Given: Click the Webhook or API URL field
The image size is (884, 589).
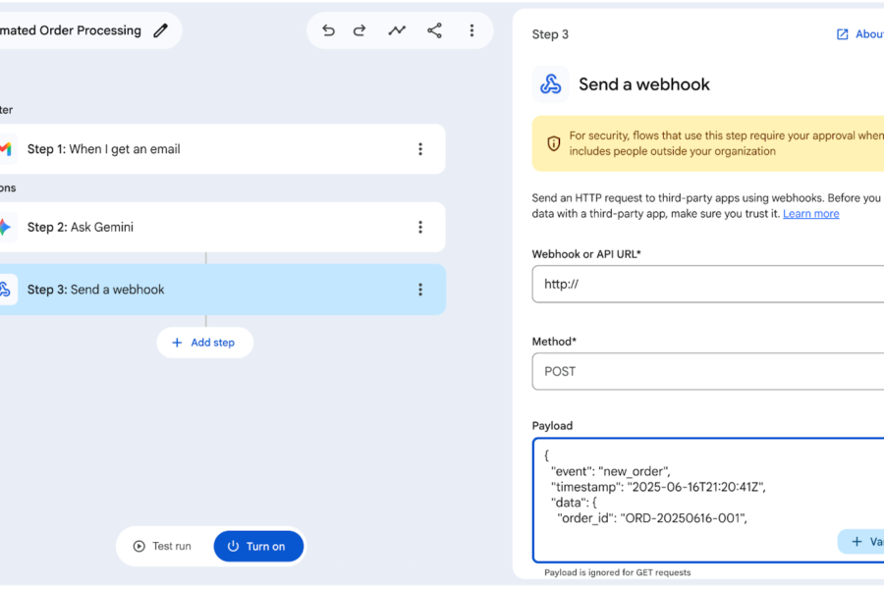Looking at the screenshot, I should (708, 284).
